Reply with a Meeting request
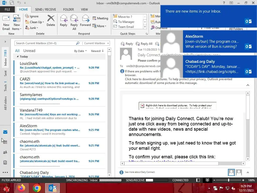257x193 pixels. click(100, 18)
